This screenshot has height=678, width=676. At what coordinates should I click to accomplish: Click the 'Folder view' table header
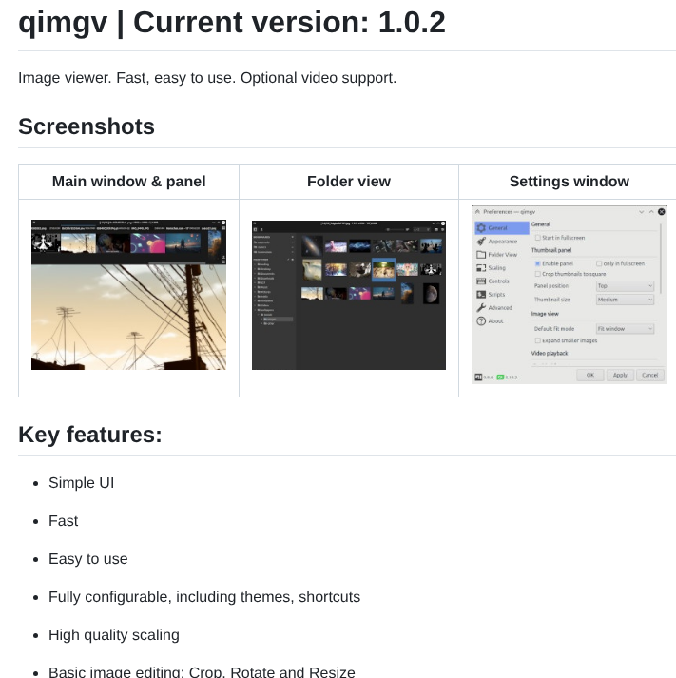click(349, 182)
